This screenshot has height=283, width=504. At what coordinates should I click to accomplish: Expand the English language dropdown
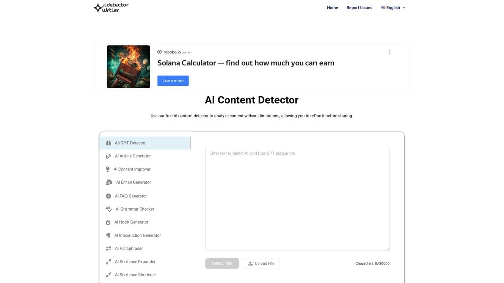click(393, 8)
